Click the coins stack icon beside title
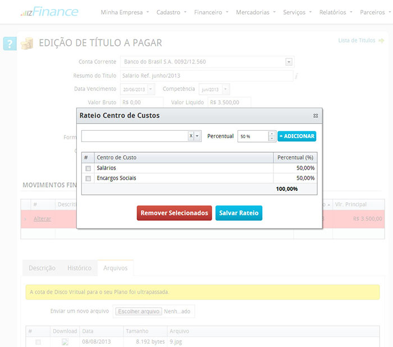This screenshot has width=393, height=347. pyautogui.click(x=27, y=43)
